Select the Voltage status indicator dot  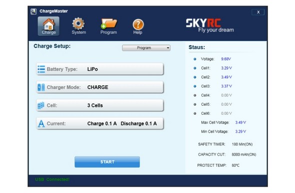pos(195,59)
